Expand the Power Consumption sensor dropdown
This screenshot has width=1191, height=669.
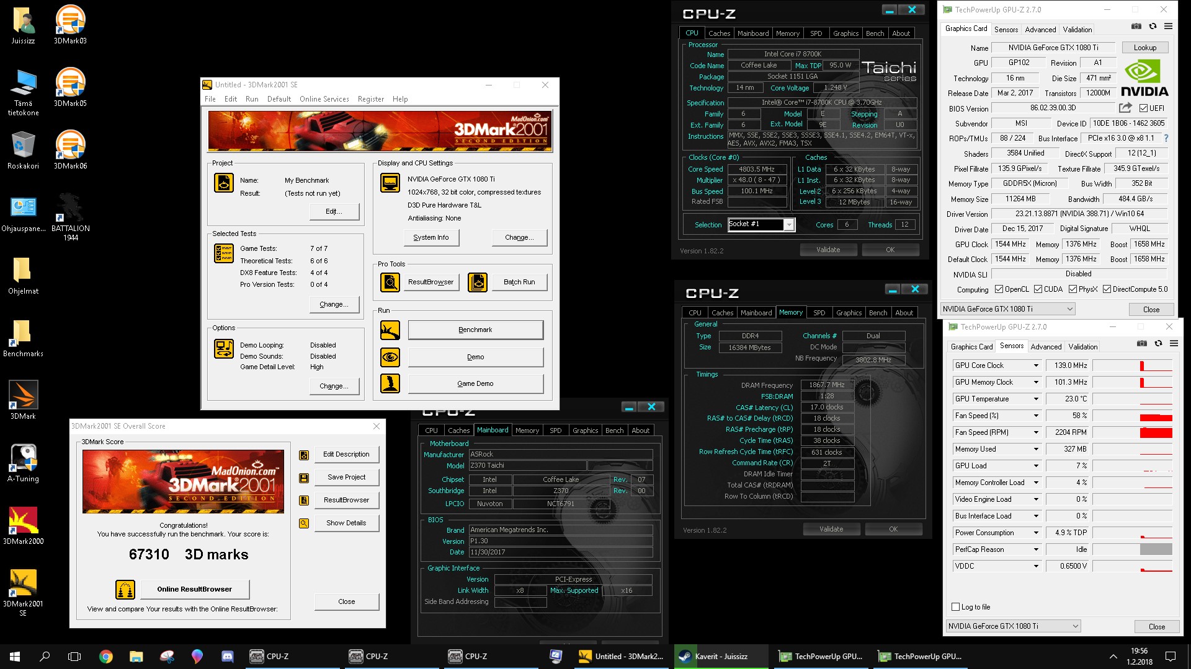tap(1036, 533)
